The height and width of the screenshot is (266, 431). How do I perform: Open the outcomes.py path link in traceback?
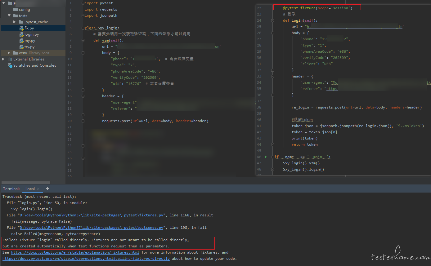pyautogui.click(x=92, y=228)
